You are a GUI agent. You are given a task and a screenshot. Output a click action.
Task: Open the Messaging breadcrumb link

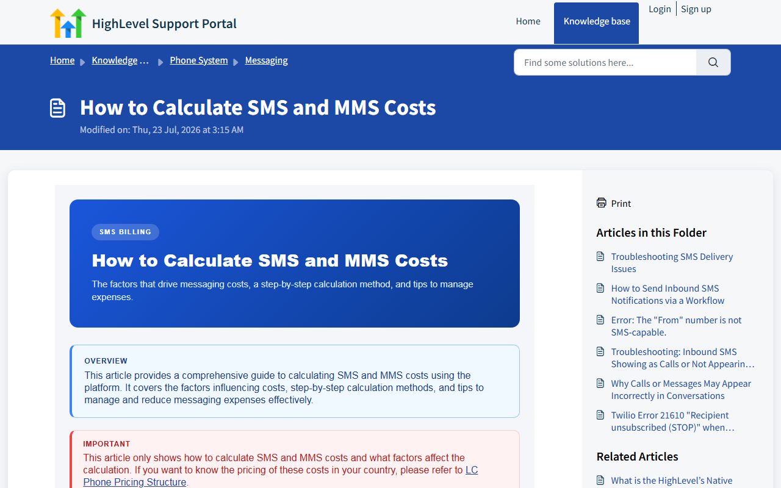(267, 60)
